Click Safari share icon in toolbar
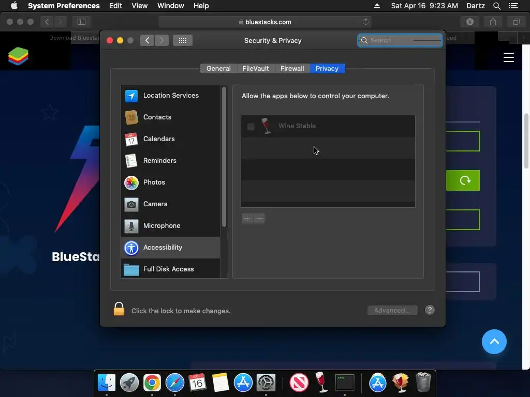 (493, 22)
